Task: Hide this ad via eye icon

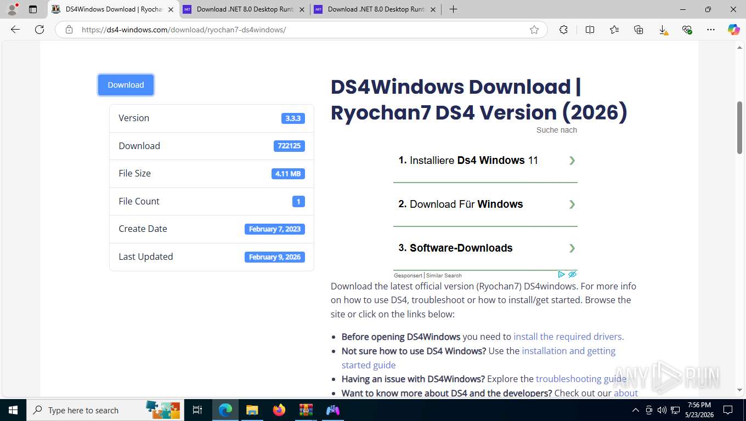Action: (572, 274)
